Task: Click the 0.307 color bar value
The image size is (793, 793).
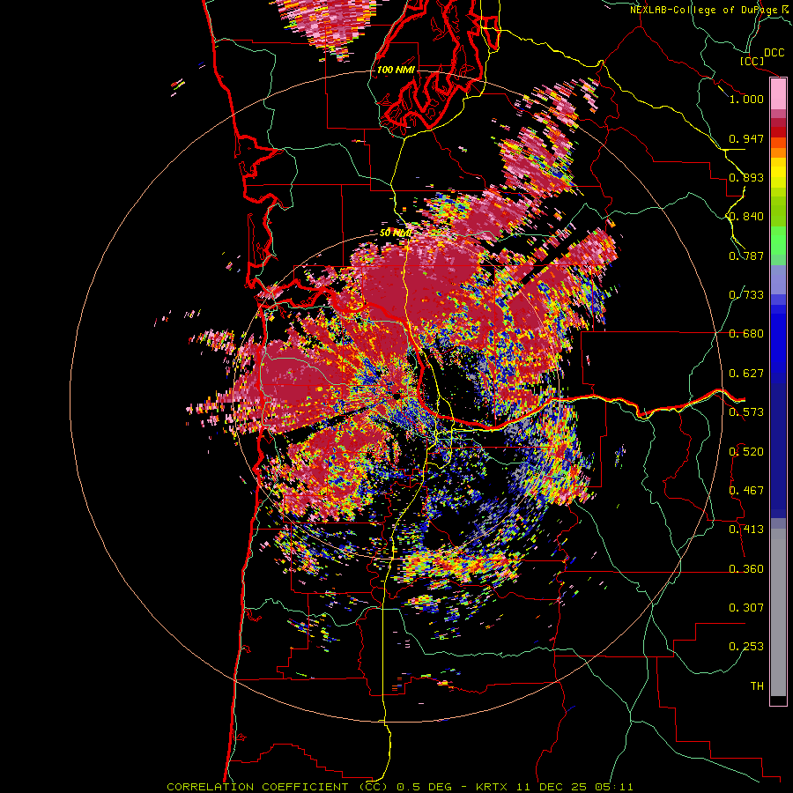Action: click(746, 608)
